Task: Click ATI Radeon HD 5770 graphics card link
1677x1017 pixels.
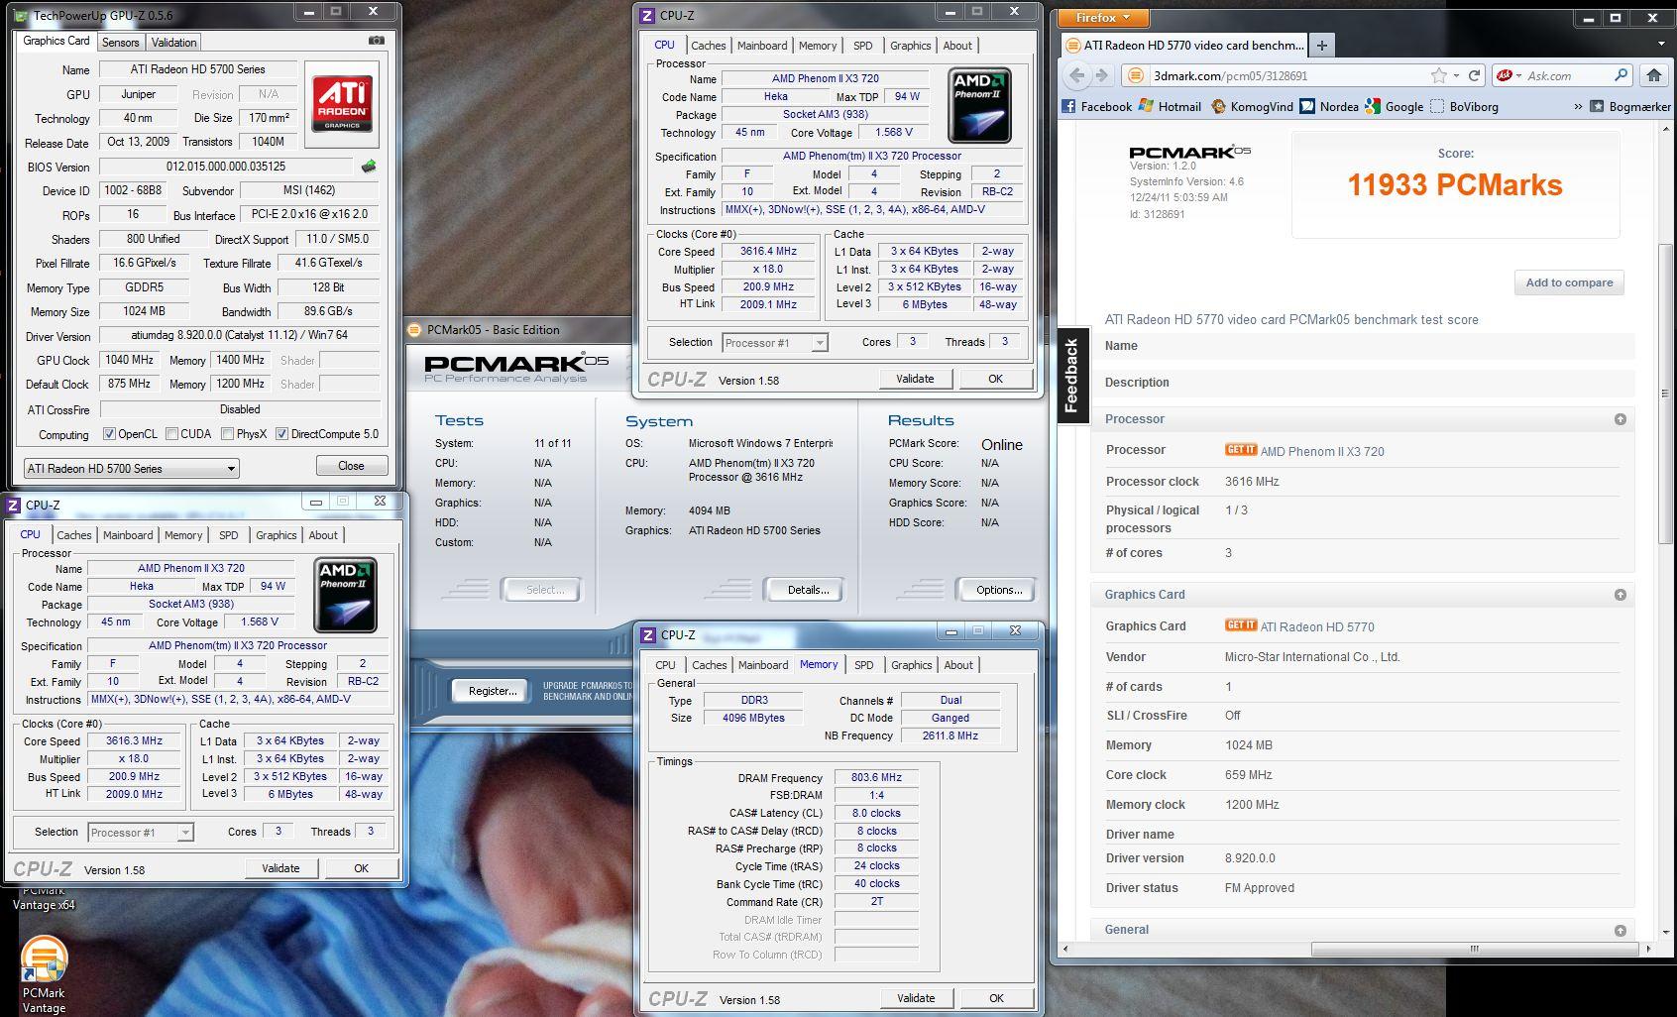Action: tap(1317, 626)
